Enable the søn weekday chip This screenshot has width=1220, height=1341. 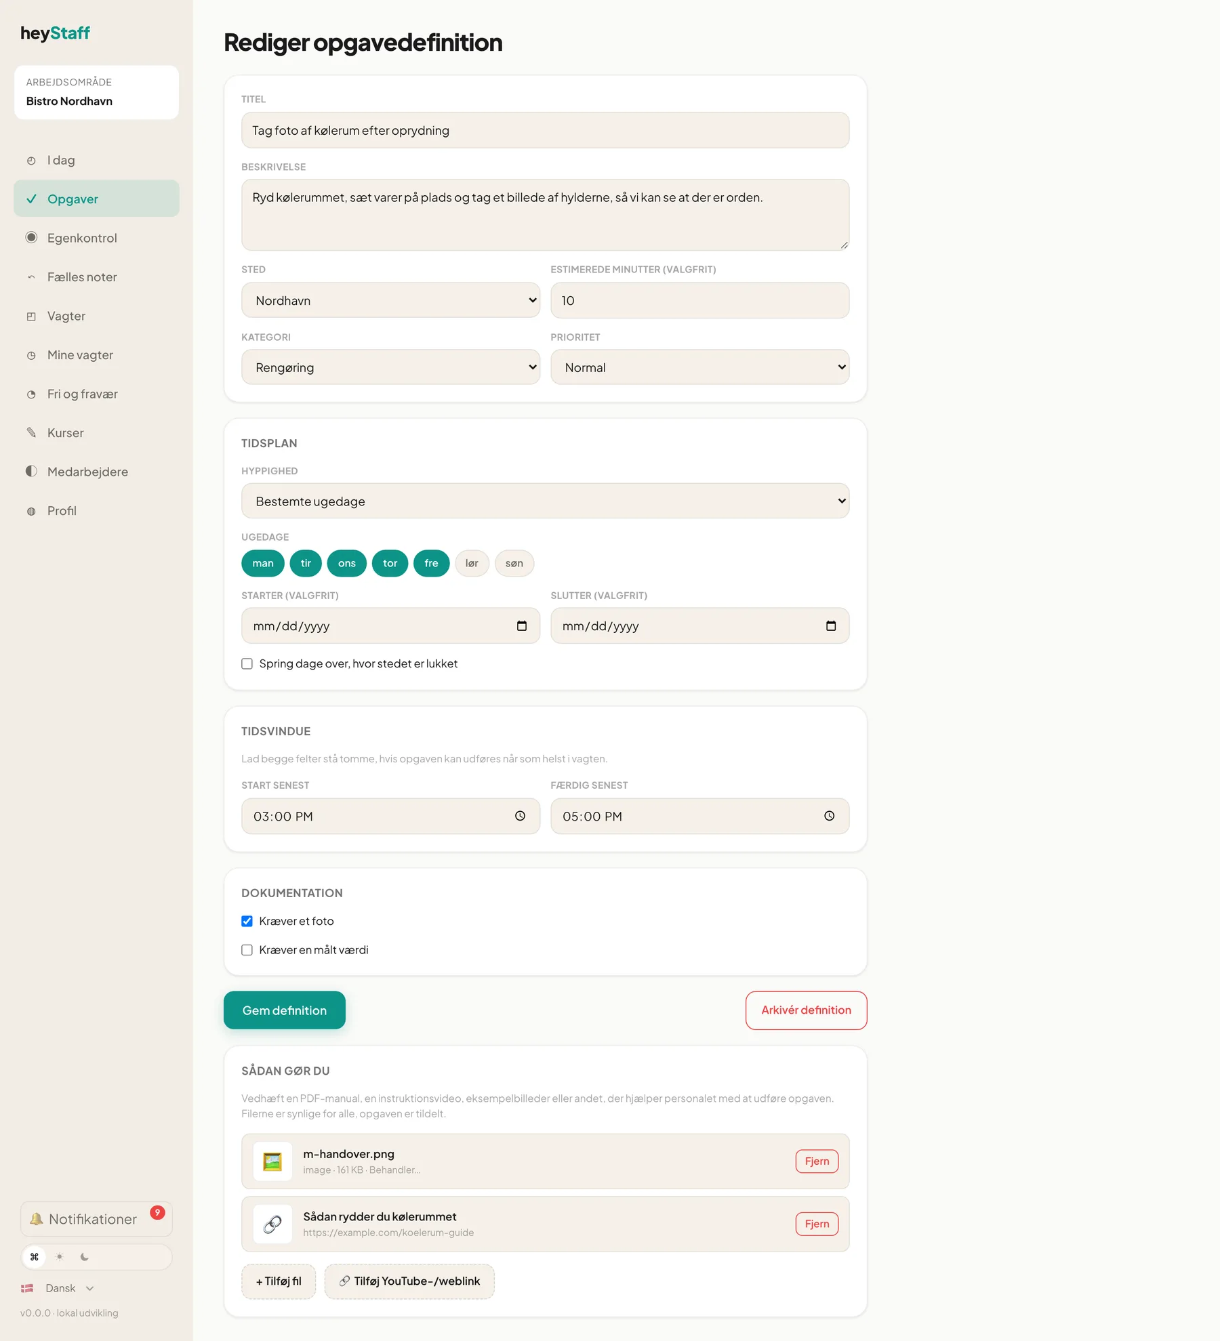click(514, 563)
